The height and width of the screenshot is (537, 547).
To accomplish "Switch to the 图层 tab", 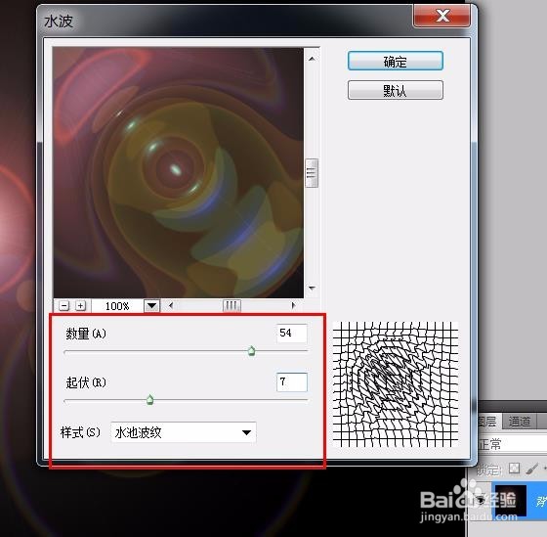I will [487, 422].
